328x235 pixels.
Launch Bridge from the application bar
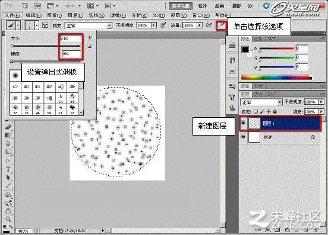tap(25, 6)
